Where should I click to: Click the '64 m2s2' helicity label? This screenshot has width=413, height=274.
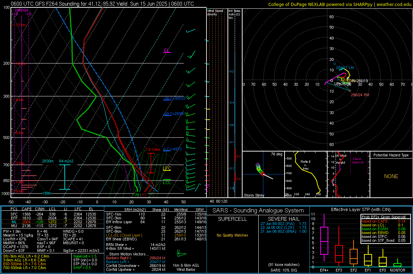[x=66, y=161]
